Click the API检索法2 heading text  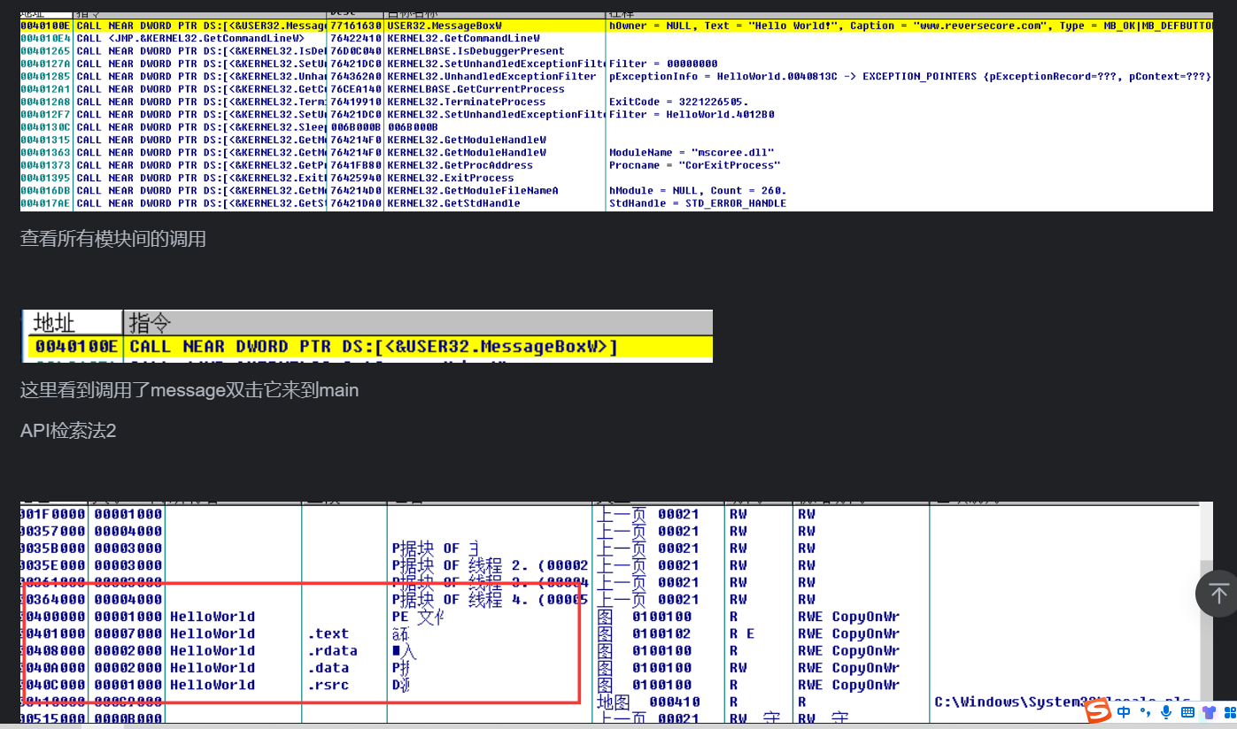coord(68,431)
